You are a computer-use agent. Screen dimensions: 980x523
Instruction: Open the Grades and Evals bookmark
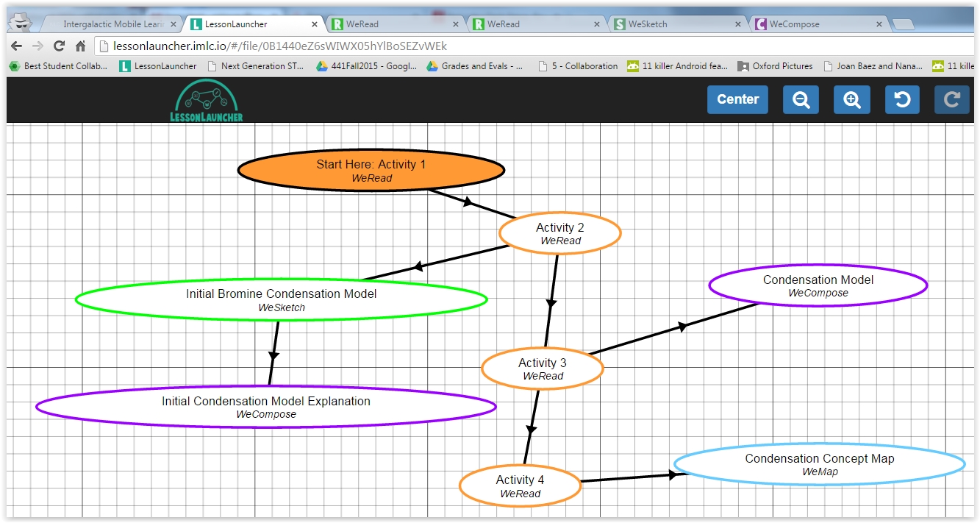[x=476, y=66]
